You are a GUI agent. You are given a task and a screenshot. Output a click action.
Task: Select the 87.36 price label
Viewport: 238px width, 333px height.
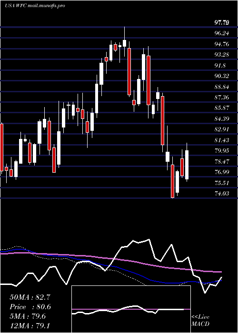coord(222,98)
